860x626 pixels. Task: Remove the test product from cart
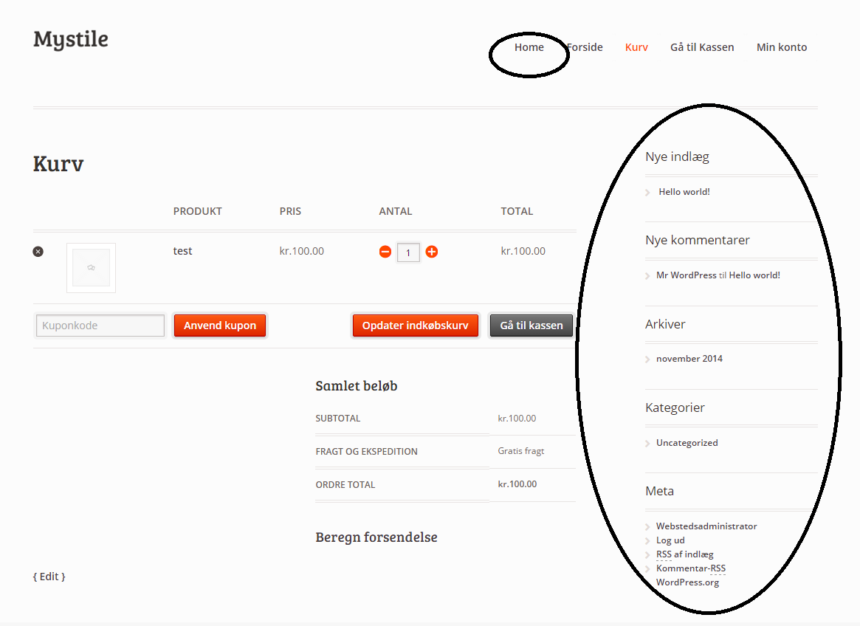pos(38,252)
